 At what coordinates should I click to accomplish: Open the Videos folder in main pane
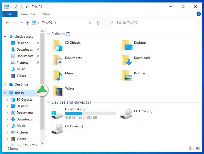coord(58,91)
